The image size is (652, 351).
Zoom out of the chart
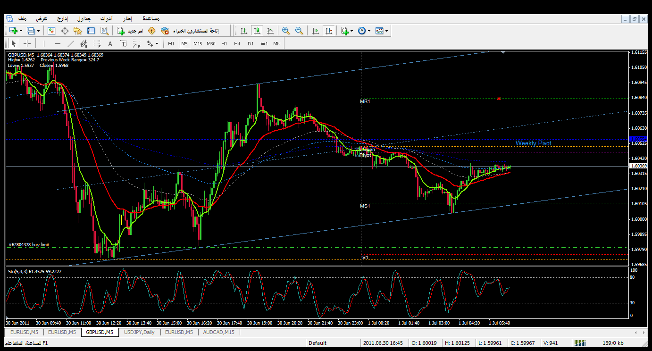tap(299, 31)
